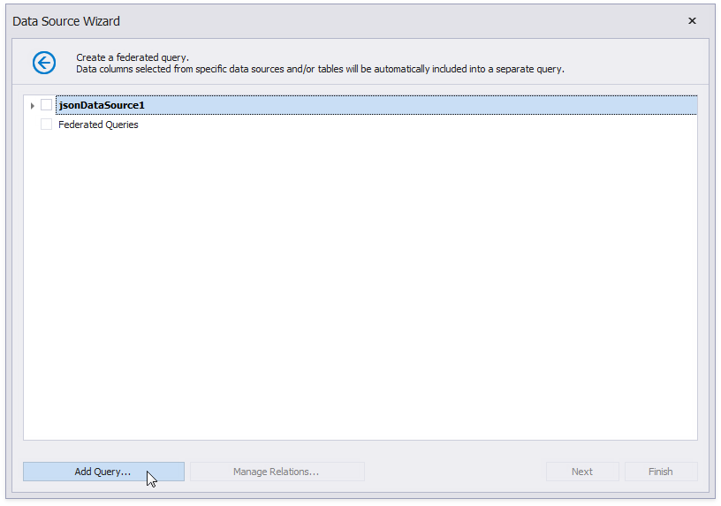Select the Federated Queries tree item
Screen dimensions: 721x506
(98, 125)
